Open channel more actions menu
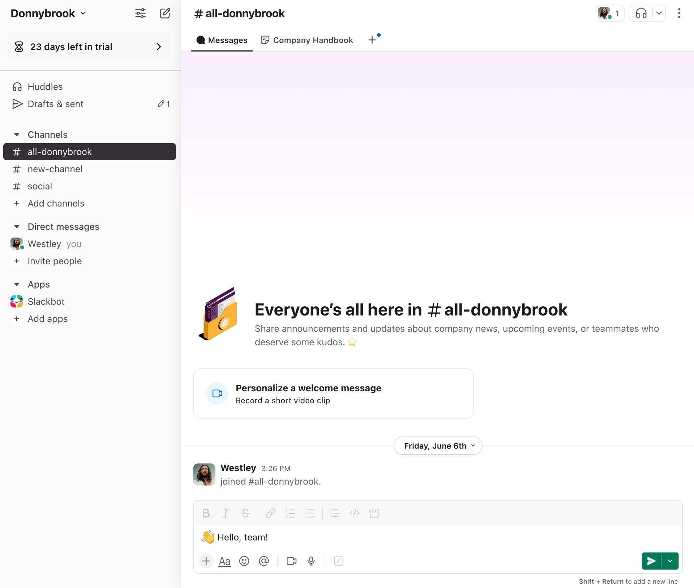694x588 pixels. [x=679, y=13]
